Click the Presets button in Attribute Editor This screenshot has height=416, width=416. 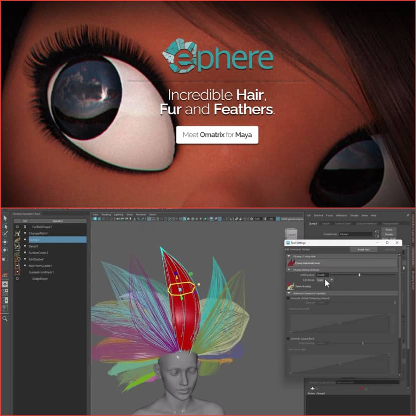(388, 235)
